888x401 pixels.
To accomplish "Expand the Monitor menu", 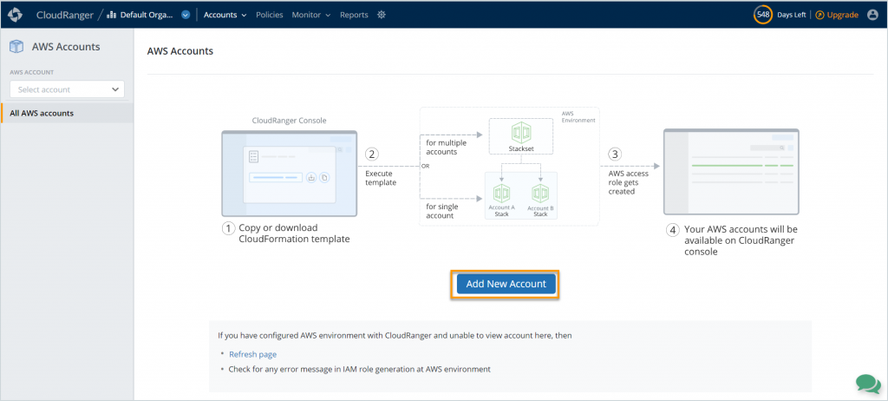I will point(311,15).
